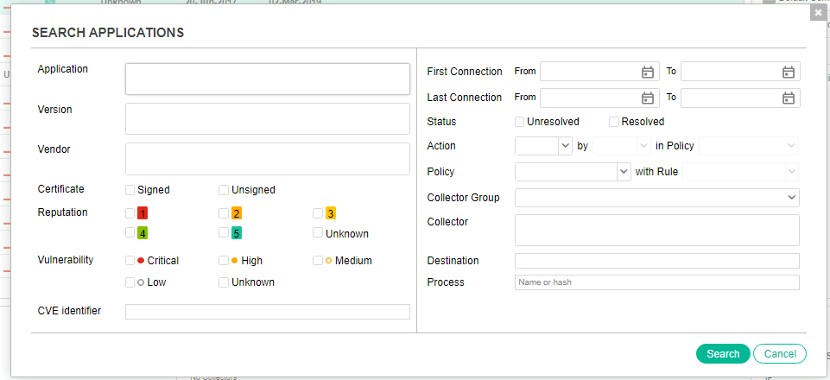The image size is (830, 380).
Task: Tick the Critical vulnerability checkbox
Action: pyautogui.click(x=130, y=260)
